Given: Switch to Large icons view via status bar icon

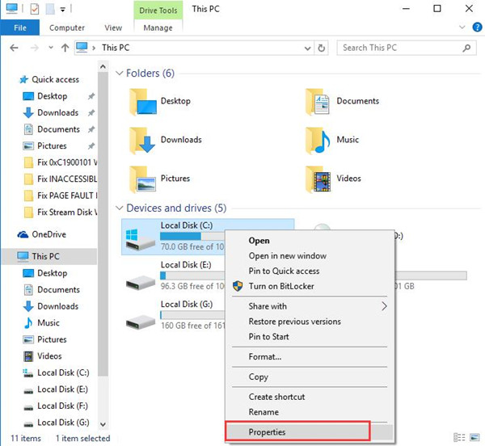Looking at the screenshot, I should coord(474,437).
